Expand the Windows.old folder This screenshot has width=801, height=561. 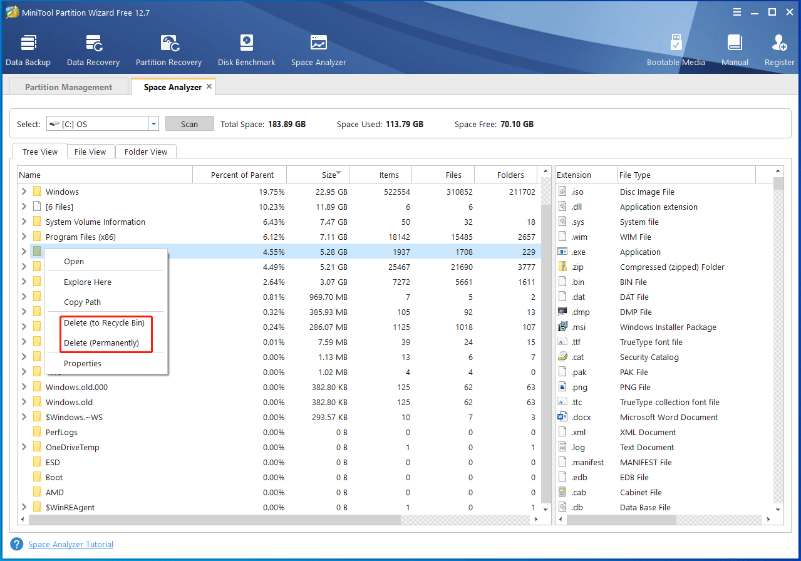[24, 402]
